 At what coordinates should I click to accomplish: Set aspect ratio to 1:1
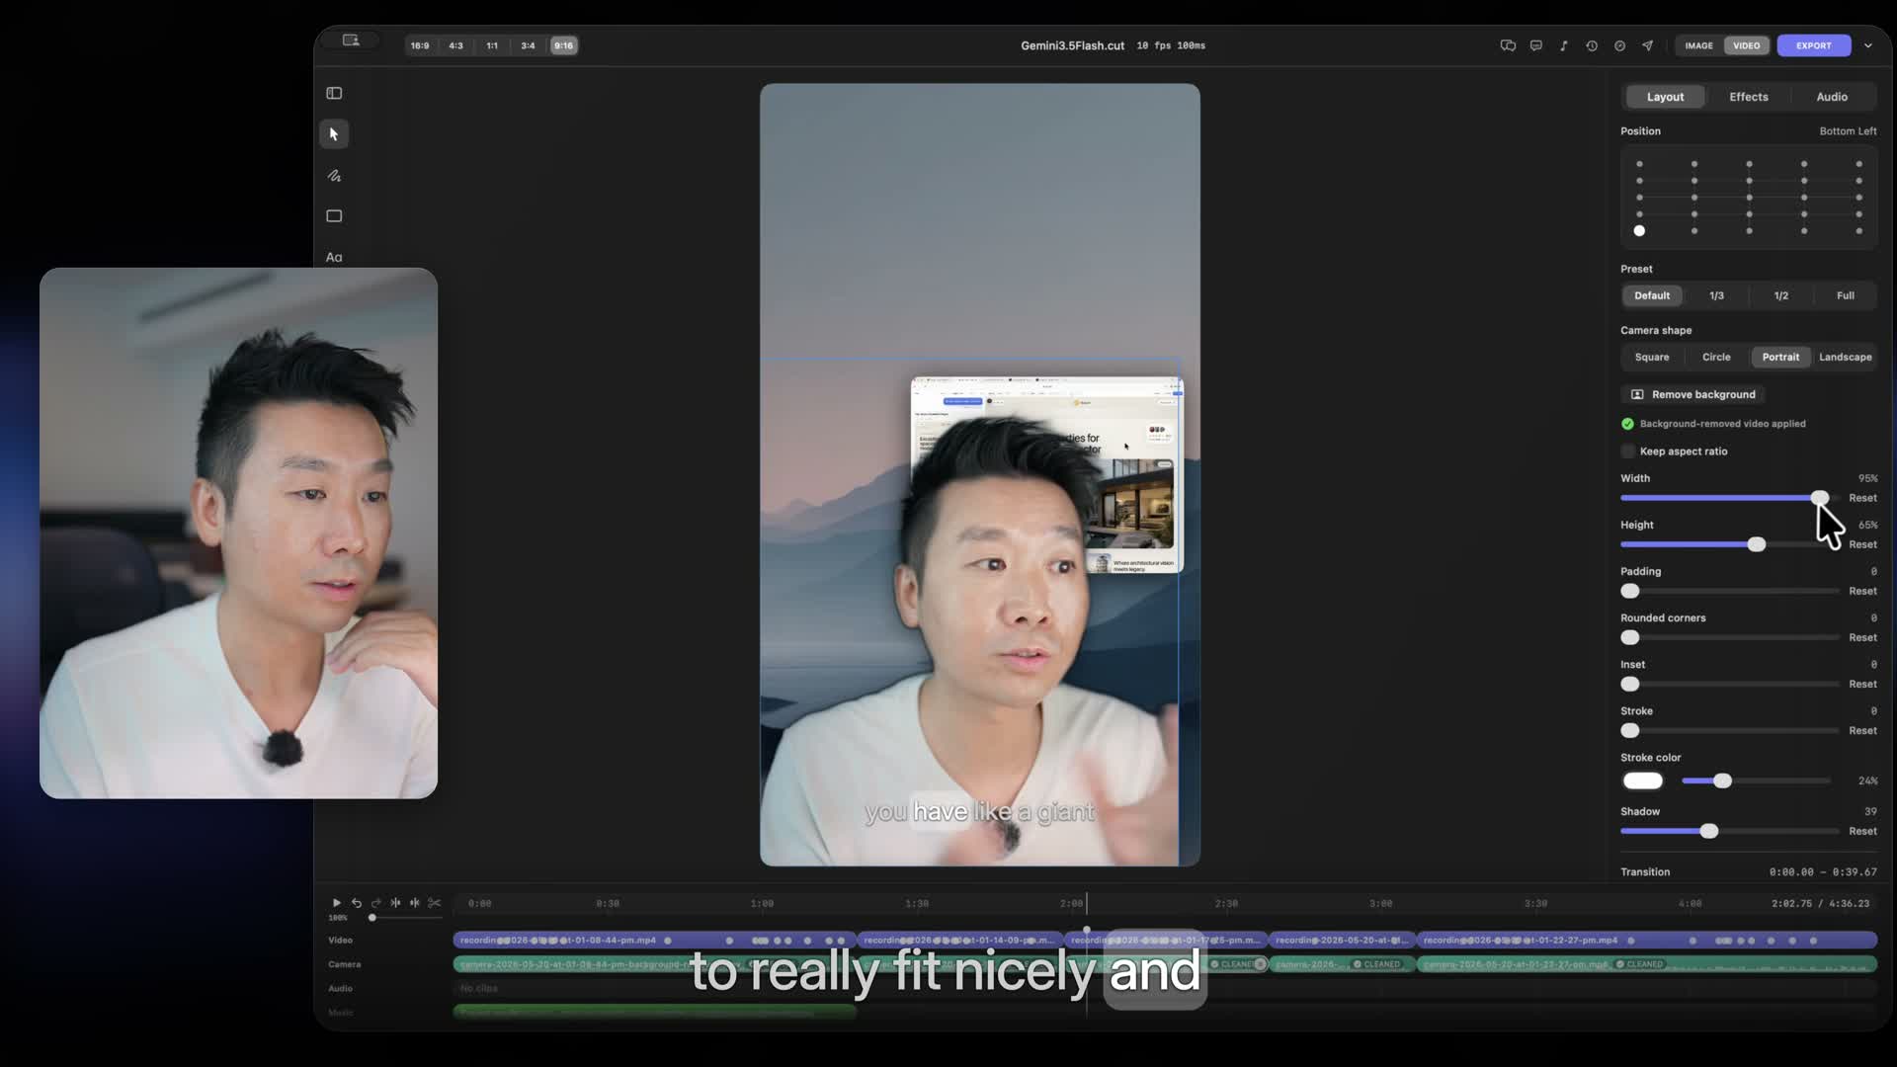[x=492, y=45]
